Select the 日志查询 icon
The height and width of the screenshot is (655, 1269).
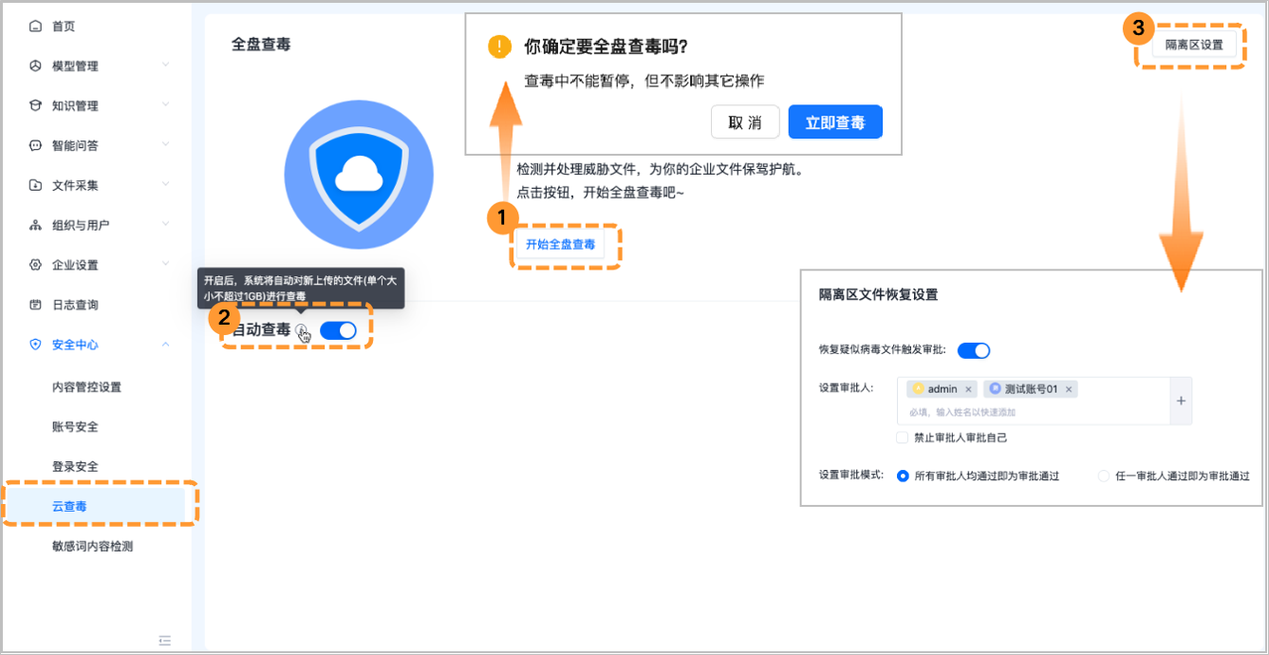tap(34, 304)
